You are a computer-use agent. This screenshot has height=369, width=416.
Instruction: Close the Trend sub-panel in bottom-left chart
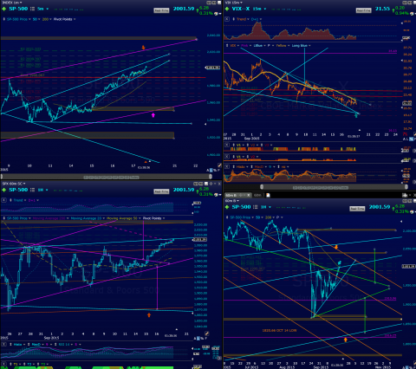(x=3, y=200)
